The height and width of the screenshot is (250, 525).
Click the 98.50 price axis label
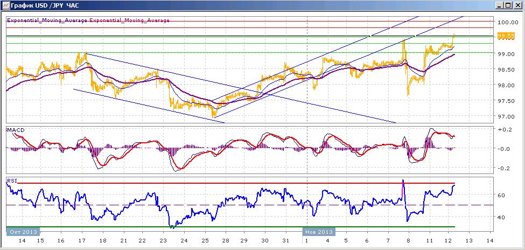click(x=506, y=70)
